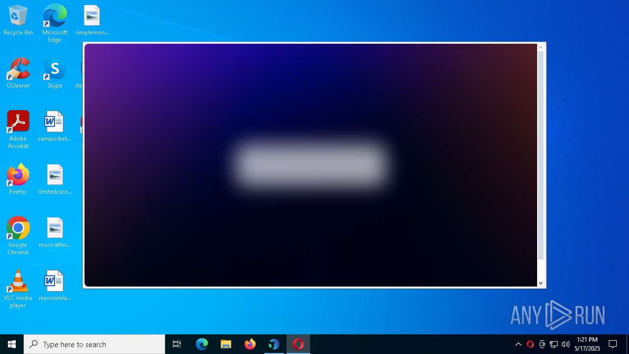Viewport: 629px width, 354px height.
Task: Open the clock showing 1:21 PM
Action: click(x=587, y=344)
